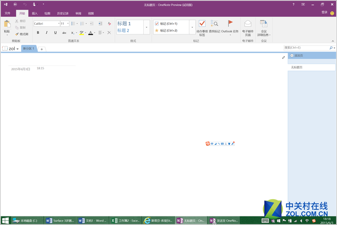Viewport: 337px width, 225px height.
Task: Click the Paste clipboard icon
Action: click(x=7, y=24)
